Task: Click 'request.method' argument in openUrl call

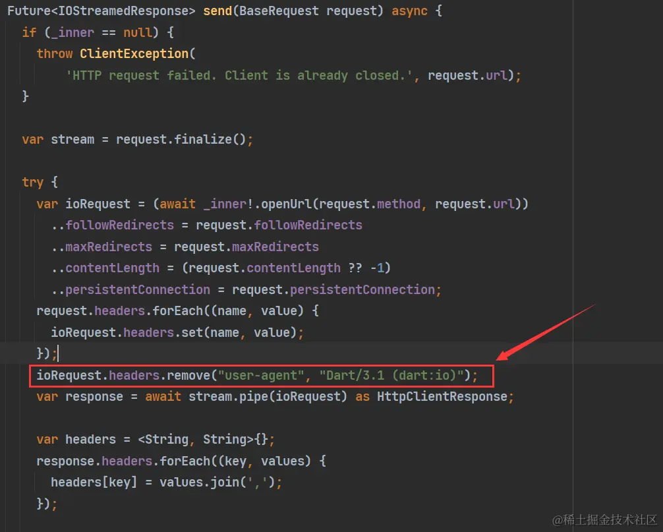Action: pyautogui.click(x=370, y=204)
